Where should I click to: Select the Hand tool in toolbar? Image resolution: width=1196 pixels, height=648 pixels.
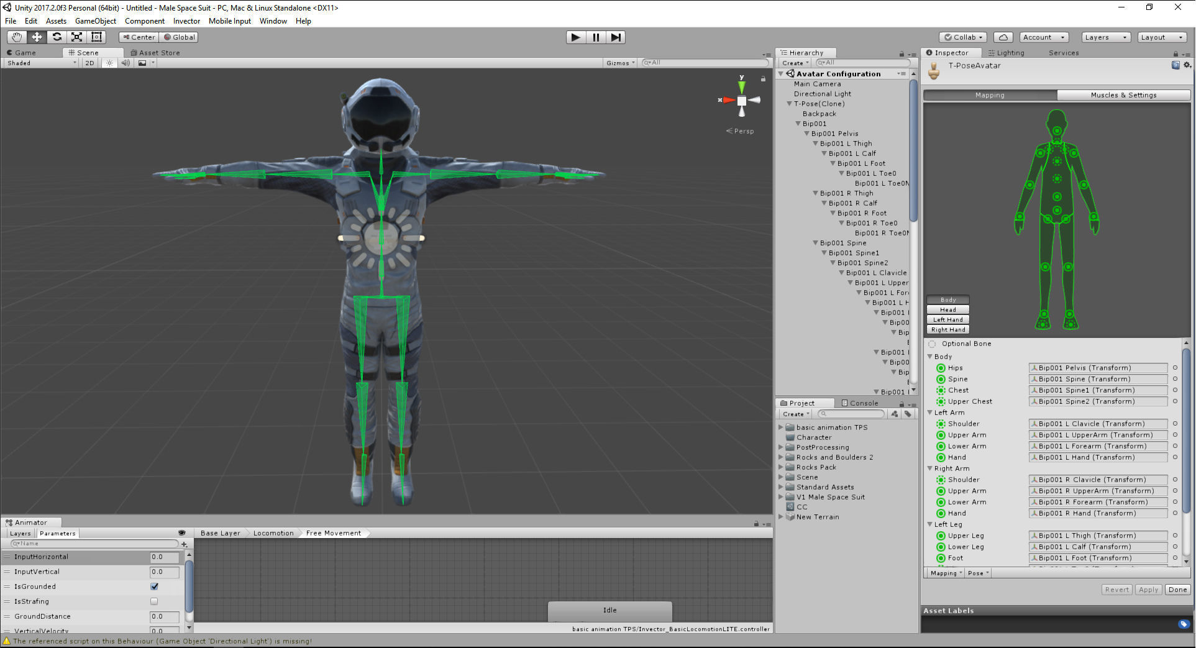coord(17,37)
